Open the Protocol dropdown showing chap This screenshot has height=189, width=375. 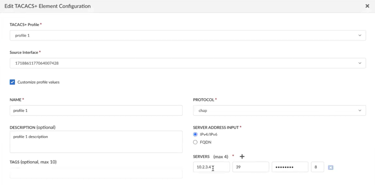point(279,111)
